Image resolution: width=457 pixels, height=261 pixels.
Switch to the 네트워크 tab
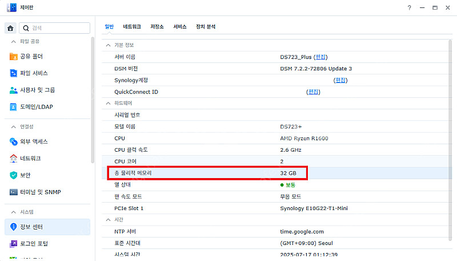(132, 27)
